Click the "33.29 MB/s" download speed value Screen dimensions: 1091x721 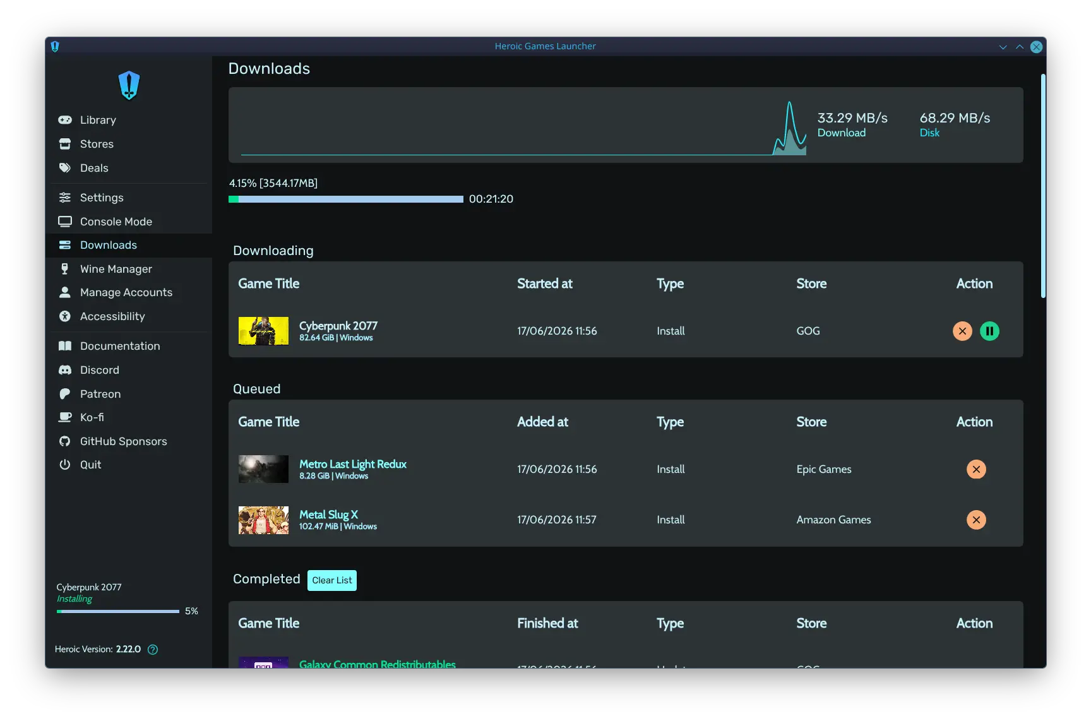[x=852, y=118]
